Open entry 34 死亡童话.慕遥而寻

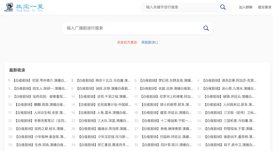104,145
